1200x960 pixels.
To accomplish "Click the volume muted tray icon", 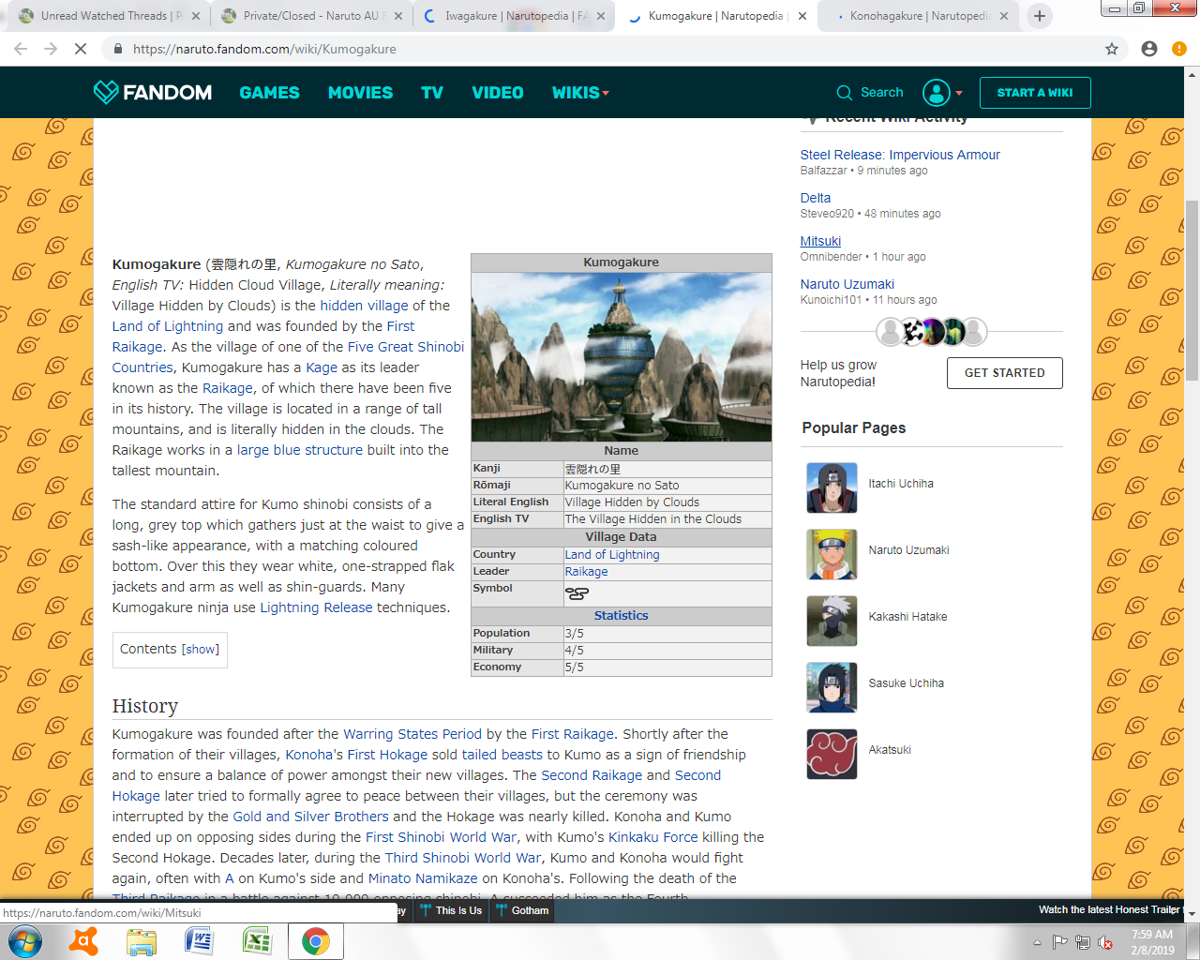I will coord(1105,943).
